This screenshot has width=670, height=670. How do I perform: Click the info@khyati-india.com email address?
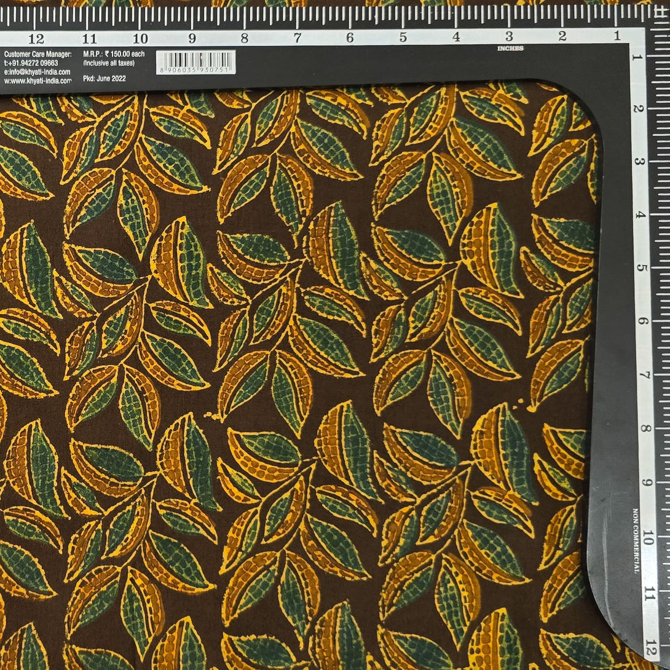[37, 72]
